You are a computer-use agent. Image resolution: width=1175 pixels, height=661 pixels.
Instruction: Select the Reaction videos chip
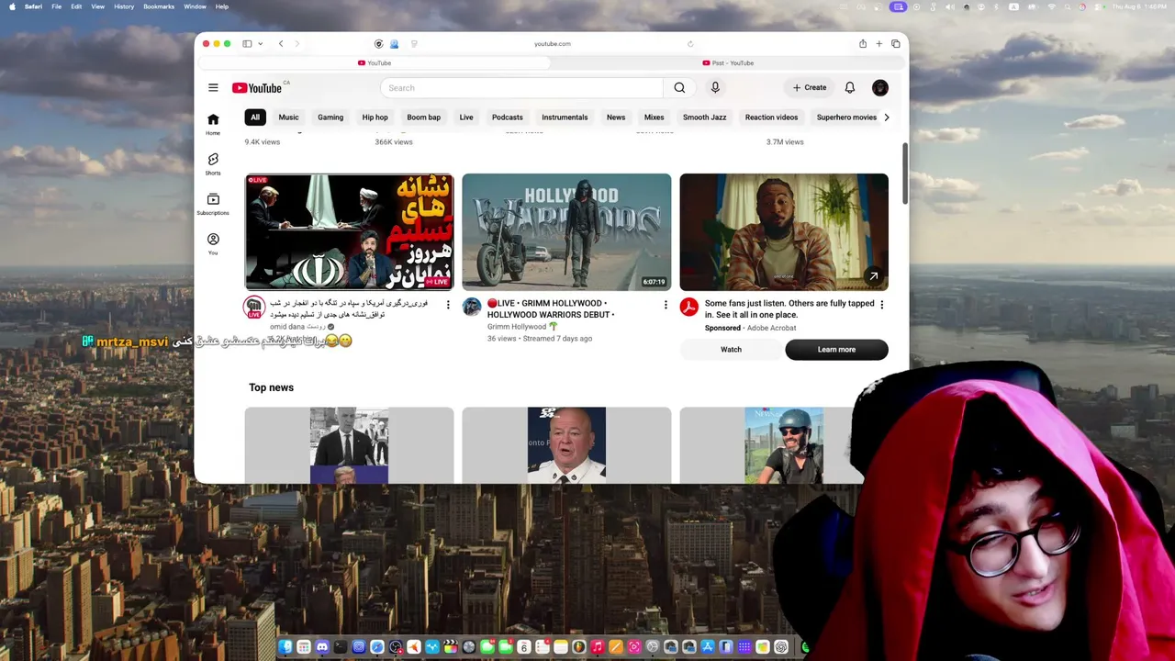(771, 118)
